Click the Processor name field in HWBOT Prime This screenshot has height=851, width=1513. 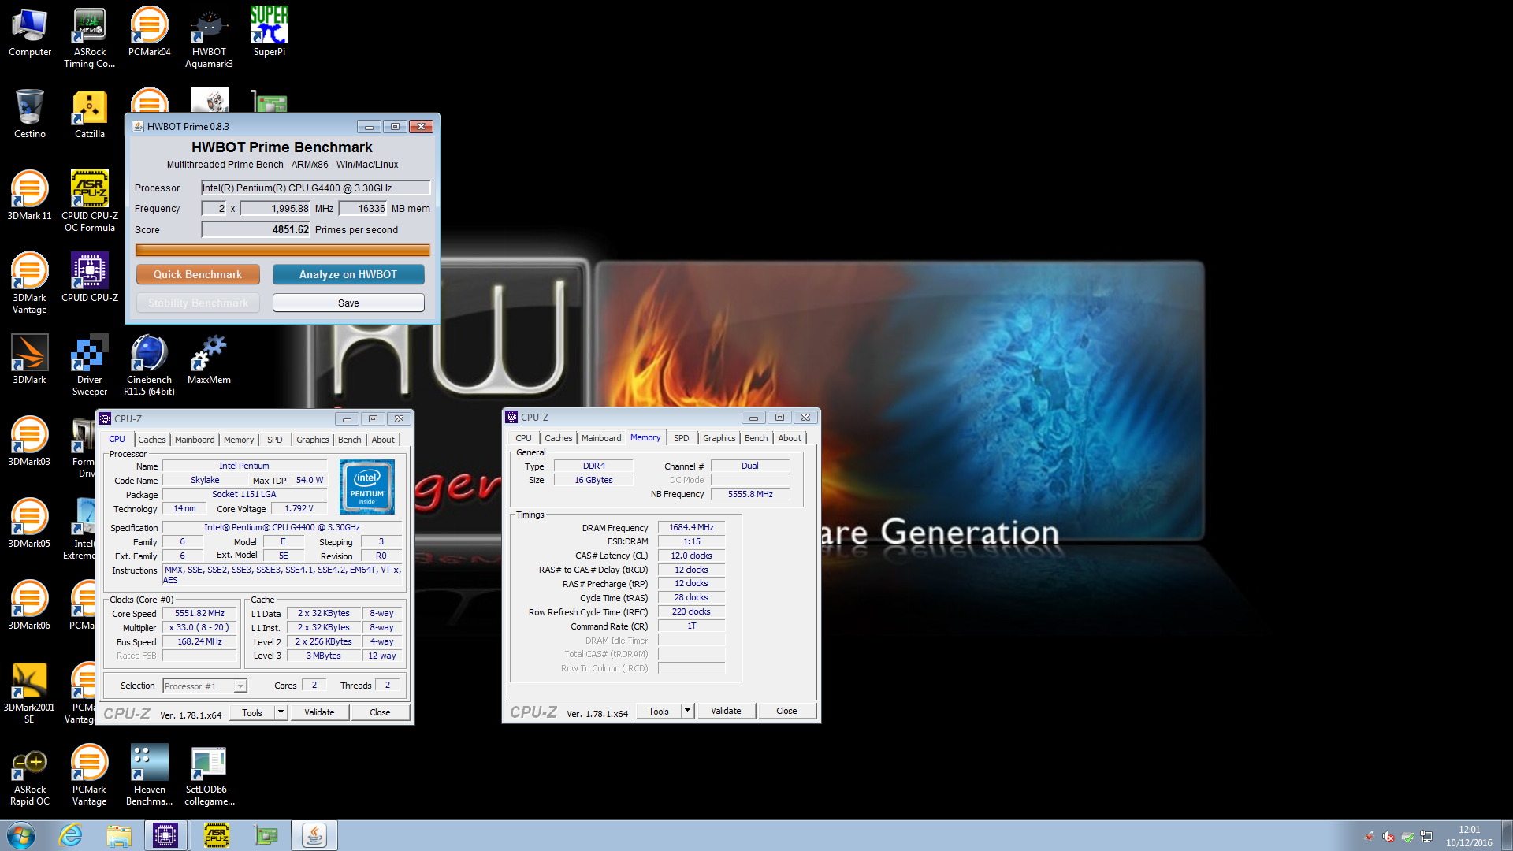(316, 188)
